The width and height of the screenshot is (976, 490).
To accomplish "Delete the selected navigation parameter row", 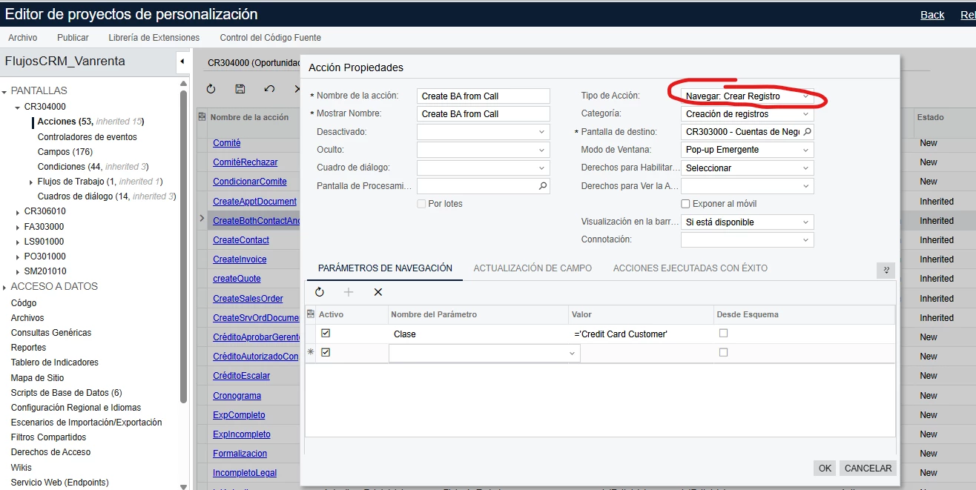I will pos(377,292).
